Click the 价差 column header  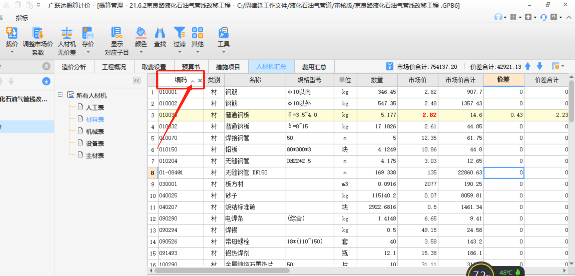click(503, 79)
